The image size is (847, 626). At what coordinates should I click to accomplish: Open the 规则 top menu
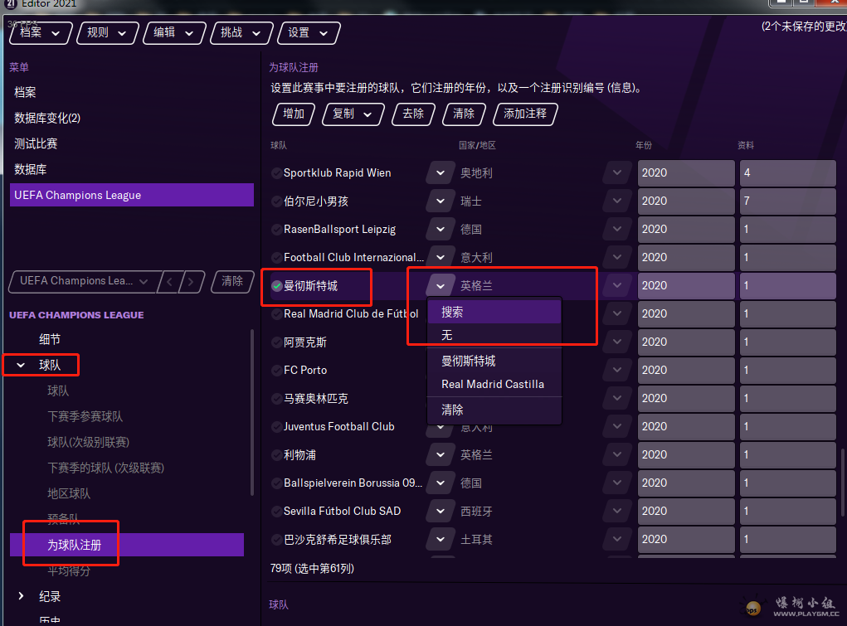[x=107, y=33]
